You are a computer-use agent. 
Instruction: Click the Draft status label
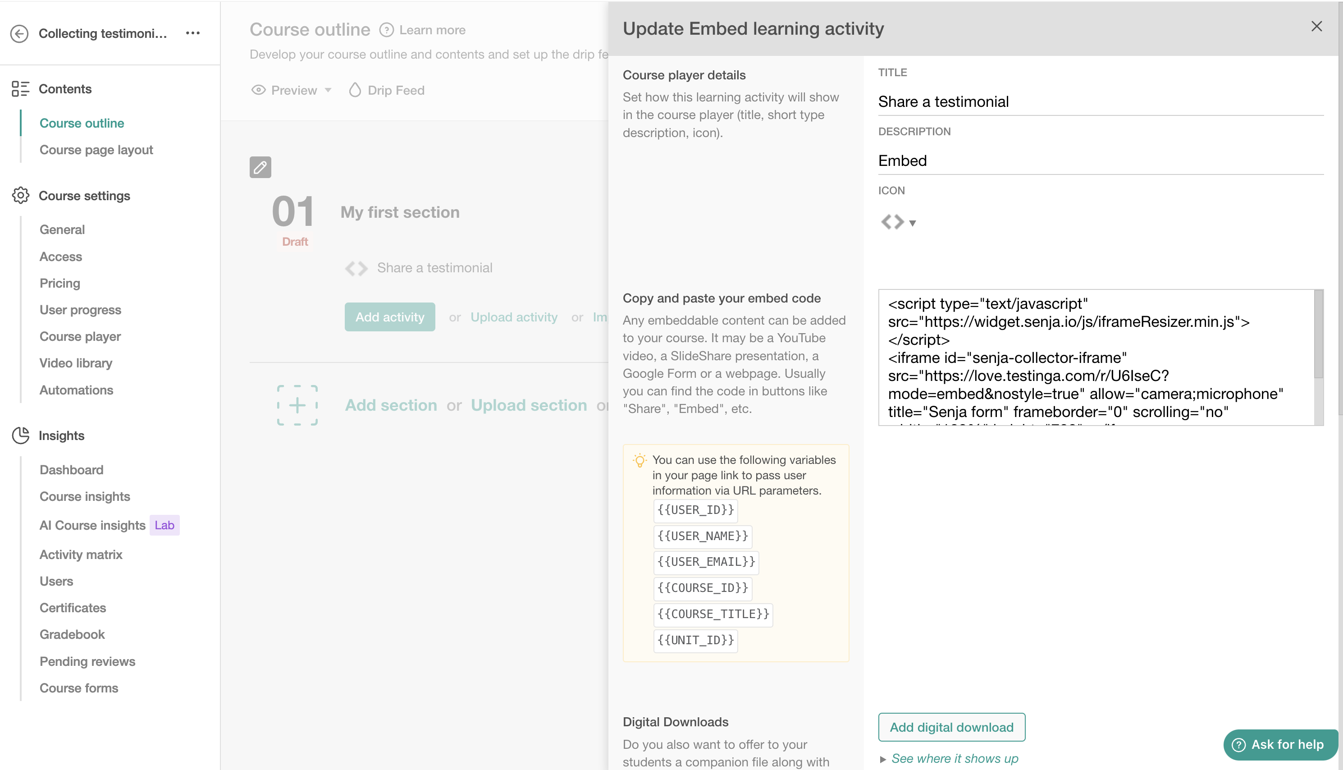[x=295, y=242]
